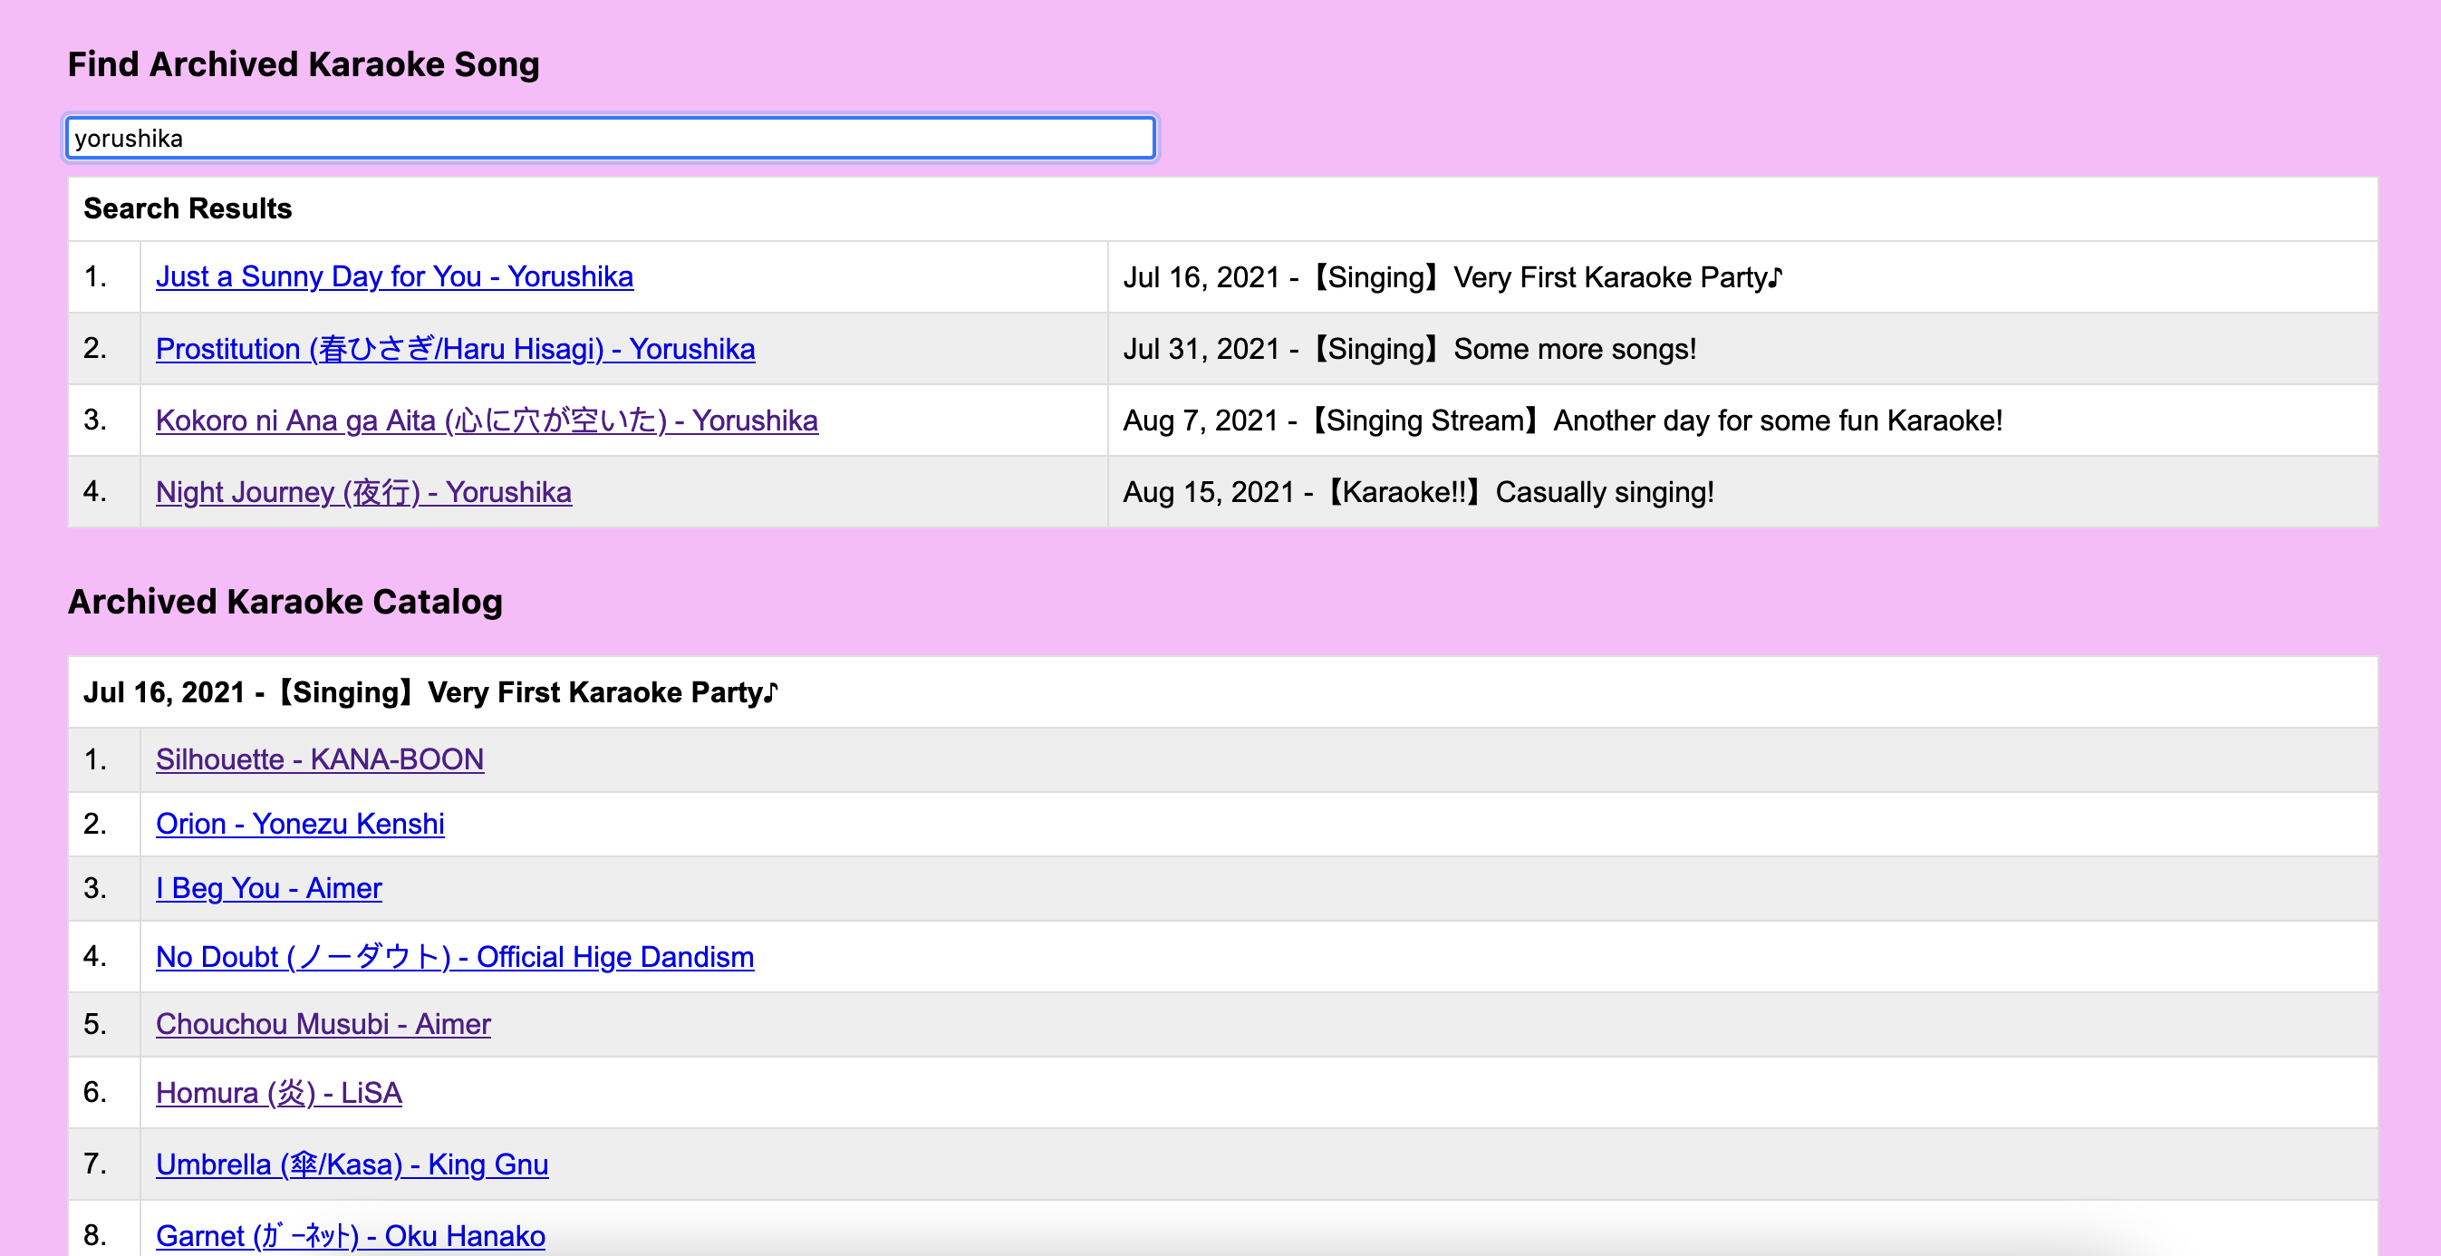Open Chouchou Musubi - Aimer link
This screenshot has width=2441, height=1256.
(x=323, y=1024)
